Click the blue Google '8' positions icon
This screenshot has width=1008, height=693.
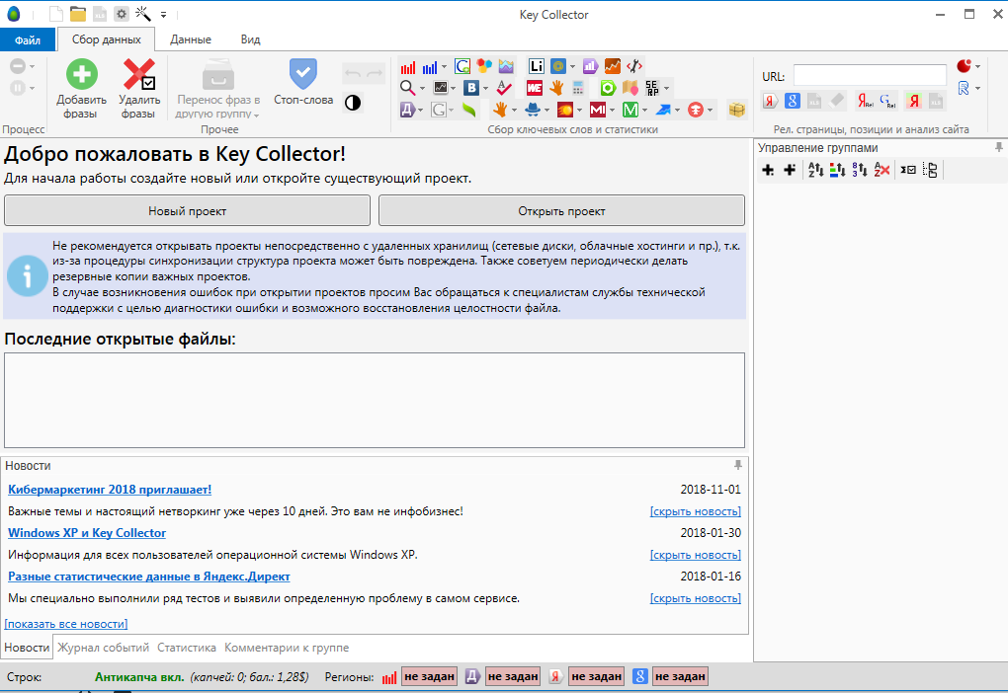pos(792,101)
